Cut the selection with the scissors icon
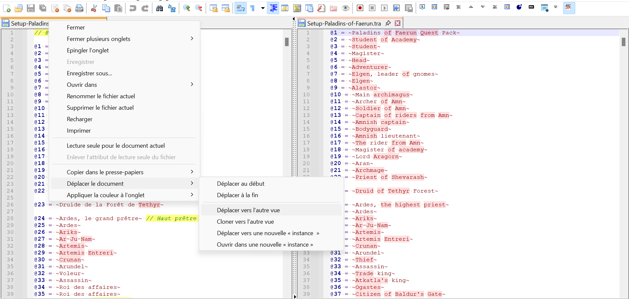The width and height of the screenshot is (629, 299). pyautogui.click(x=94, y=8)
